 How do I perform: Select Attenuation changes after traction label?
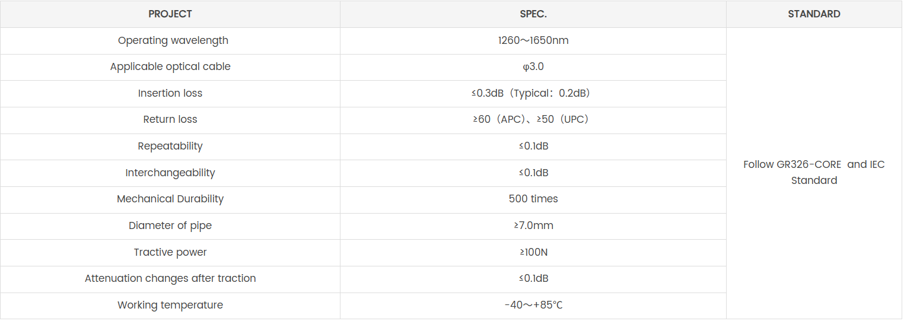(x=170, y=278)
